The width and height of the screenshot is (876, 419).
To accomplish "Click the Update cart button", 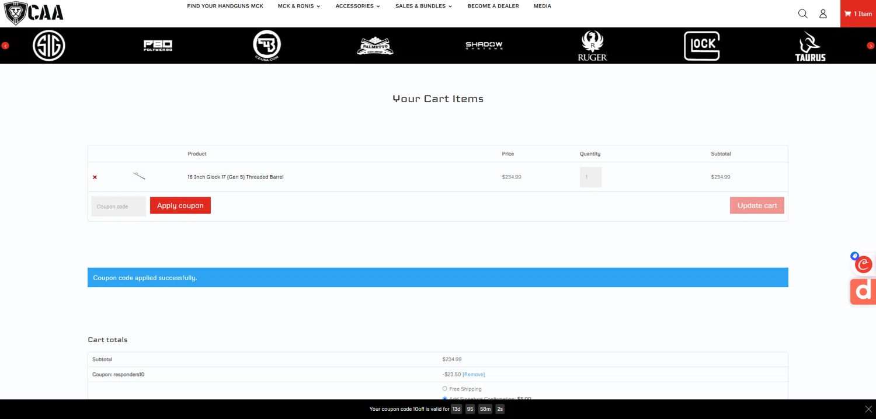I will (757, 205).
